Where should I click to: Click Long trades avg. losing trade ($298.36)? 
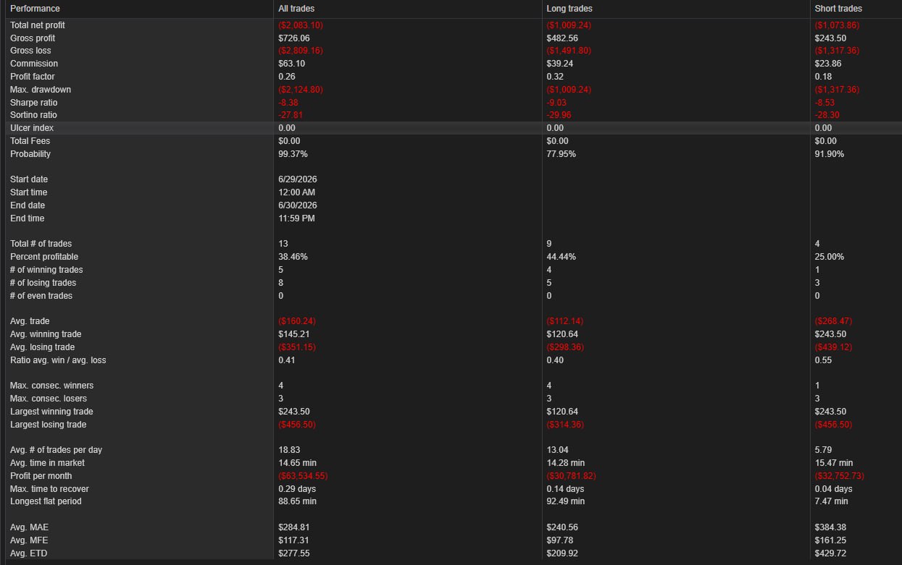566,347
